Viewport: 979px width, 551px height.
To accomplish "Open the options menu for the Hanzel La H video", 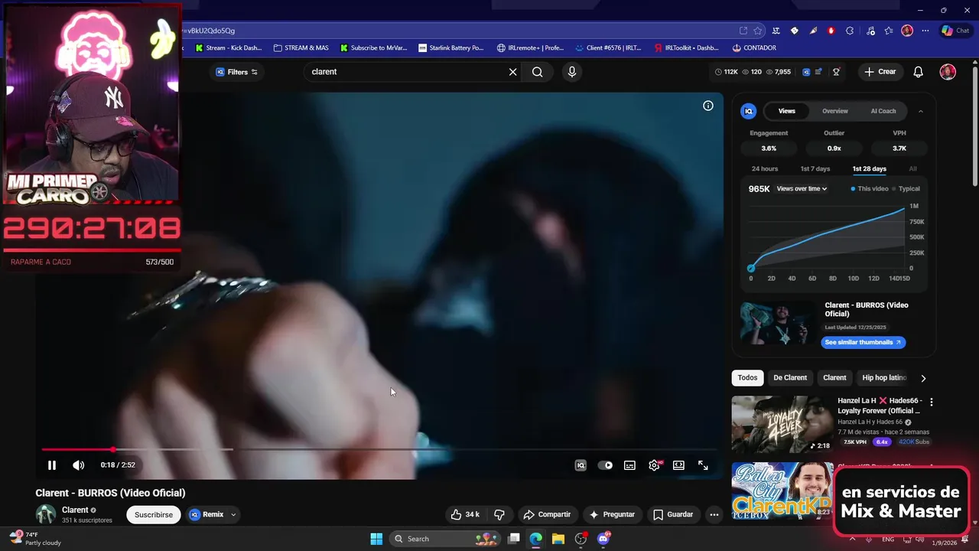I will click(x=931, y=402).
